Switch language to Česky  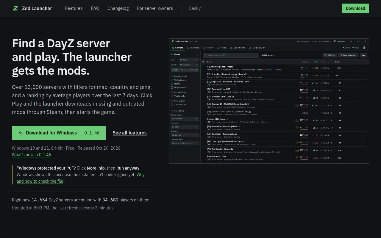click(x=195, y=8)
